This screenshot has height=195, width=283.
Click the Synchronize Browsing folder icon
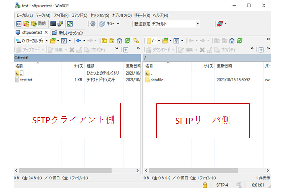click(x=26, y=24)
